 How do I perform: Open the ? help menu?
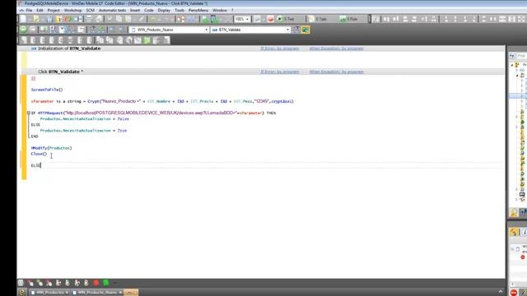[232, 11]
